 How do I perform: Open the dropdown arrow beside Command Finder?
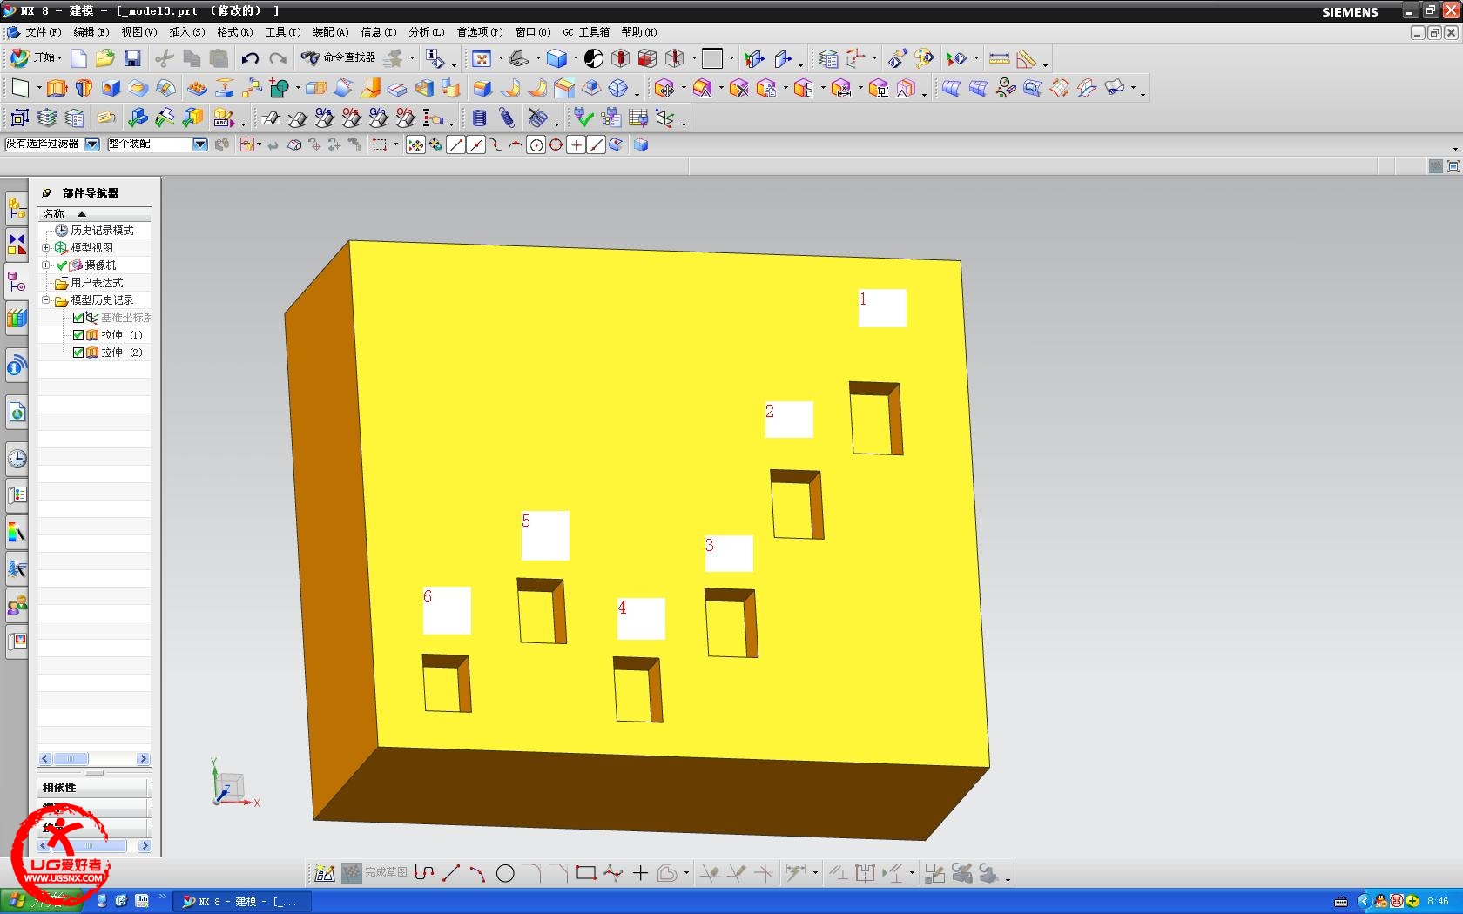point(413,59)
